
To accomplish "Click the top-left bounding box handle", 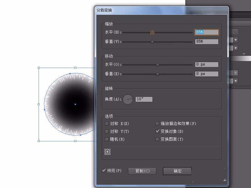I will (39, 68).
